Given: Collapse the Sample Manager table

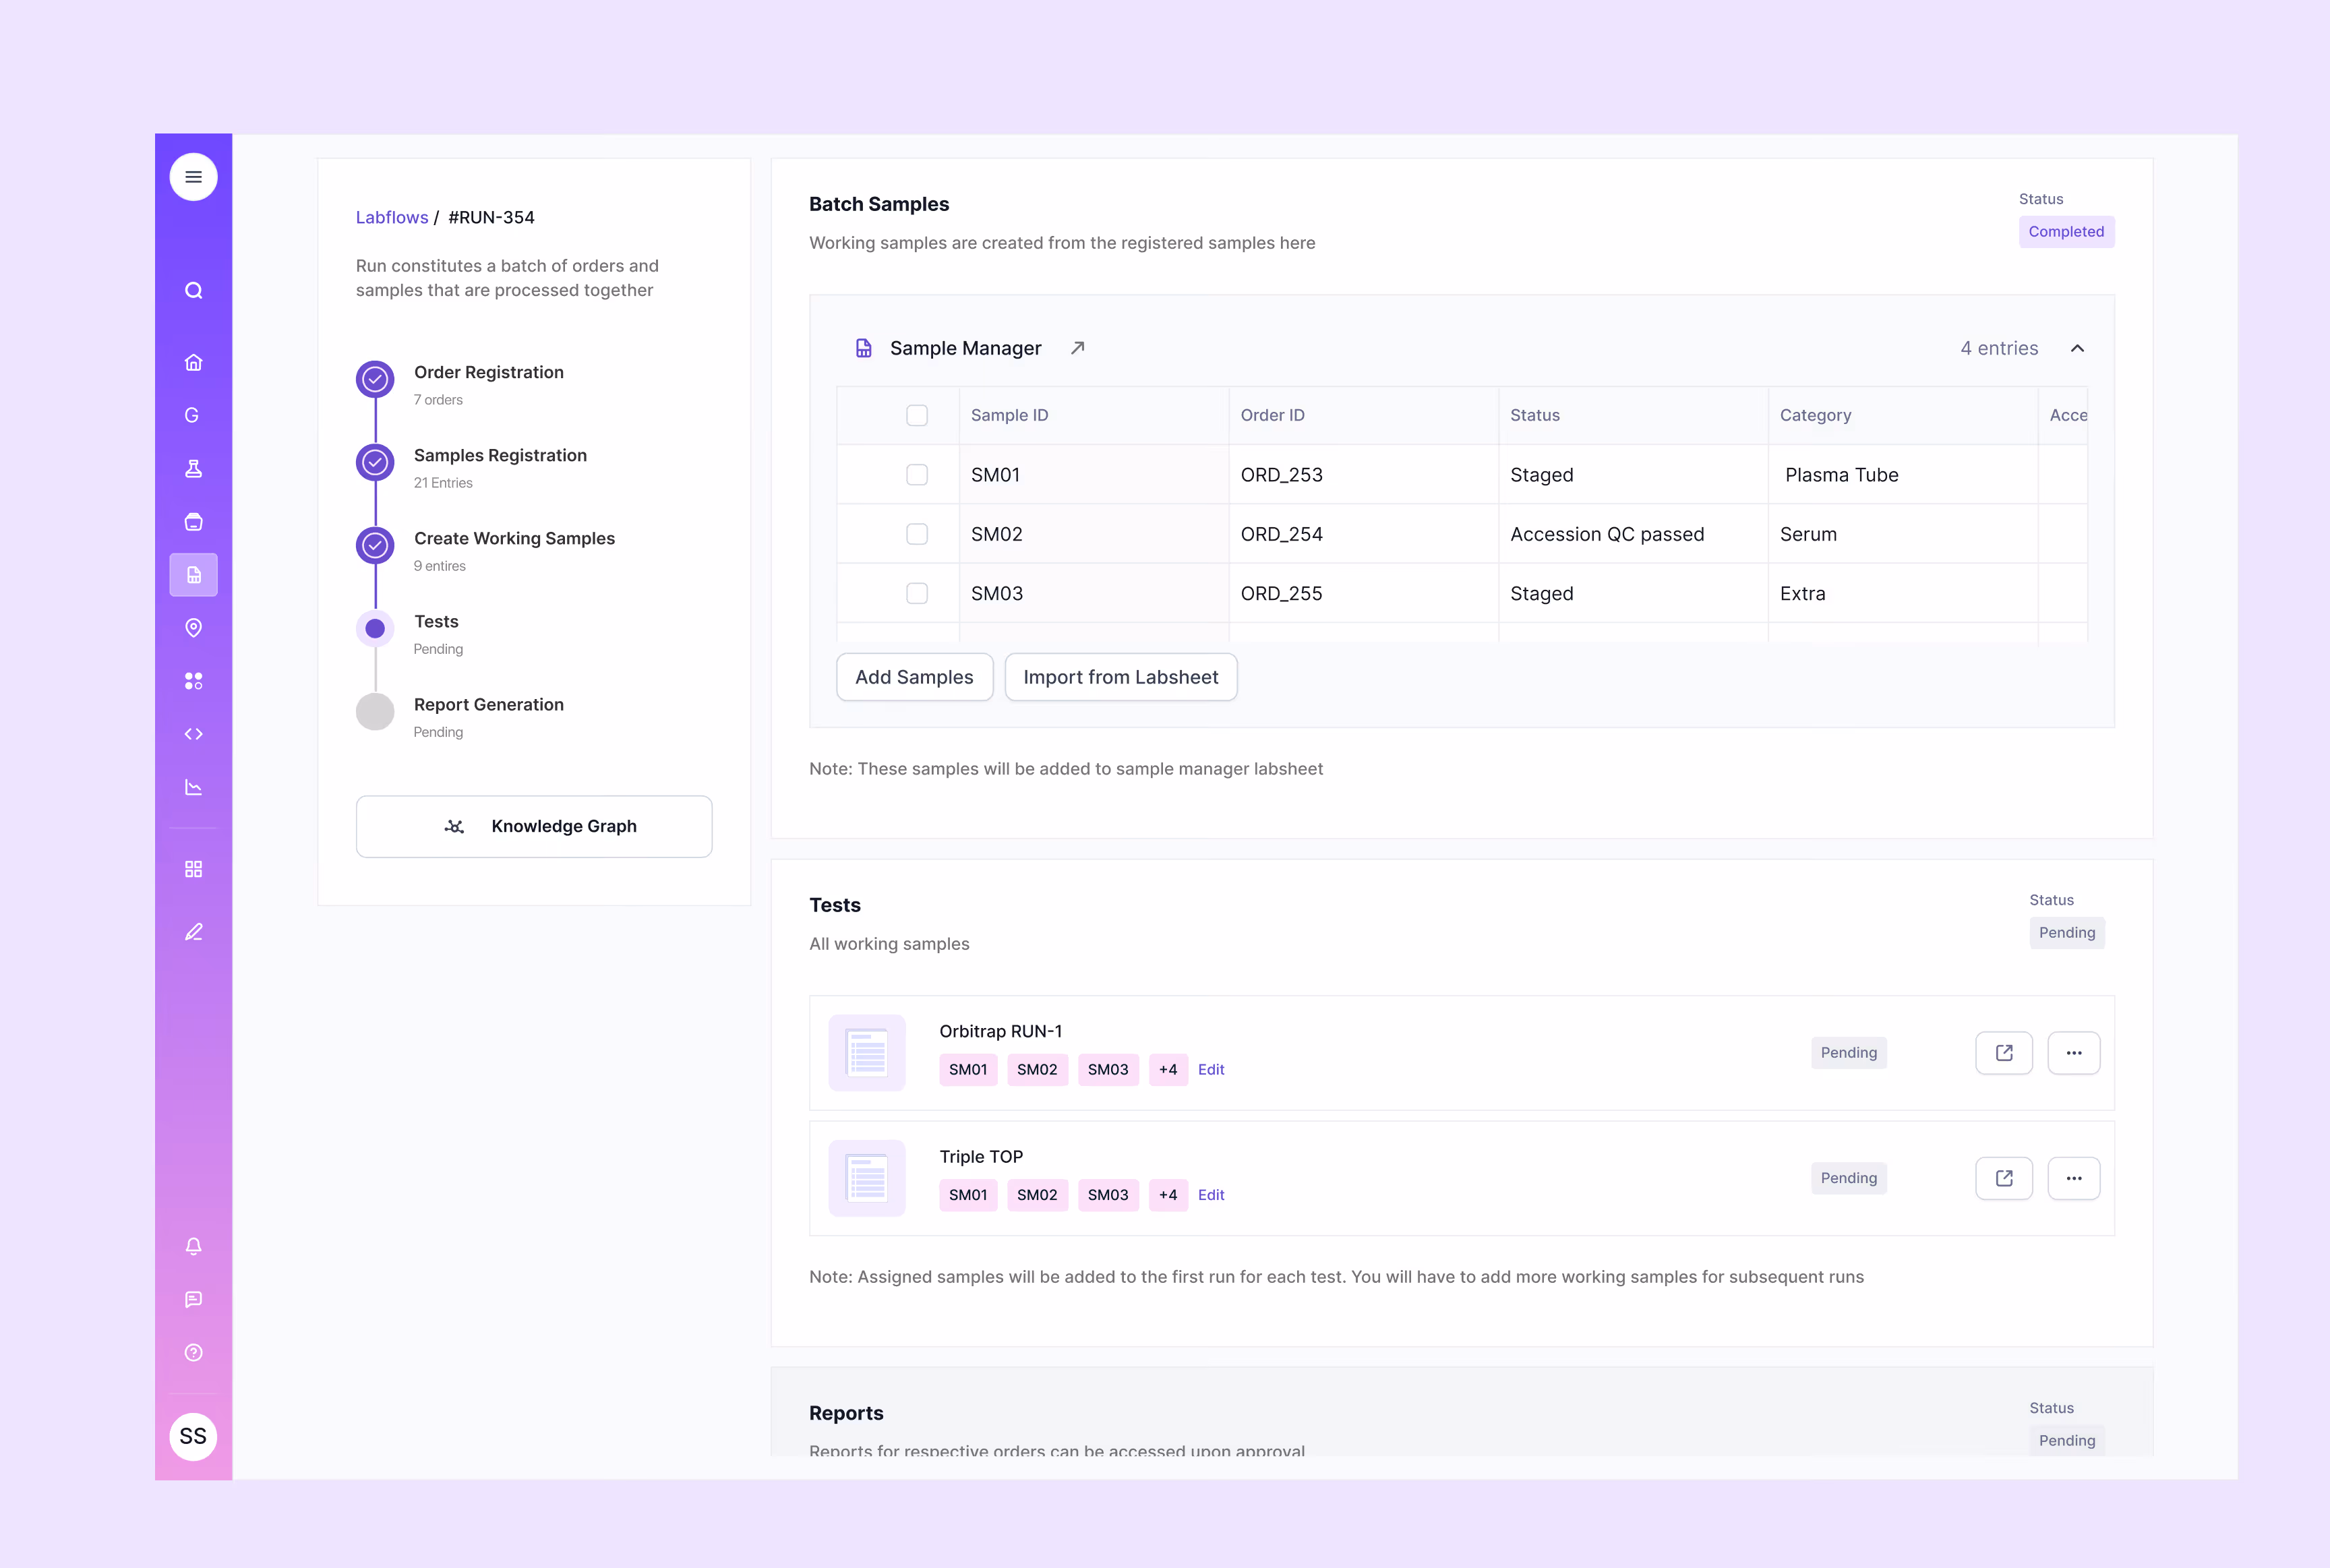Looking at the screenshot, I should [x=2078, y=348].
